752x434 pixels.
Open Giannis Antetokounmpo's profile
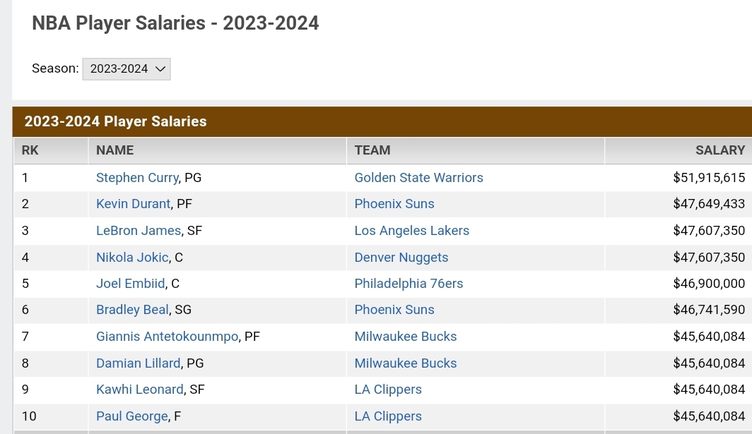click(x=167, y=337)
